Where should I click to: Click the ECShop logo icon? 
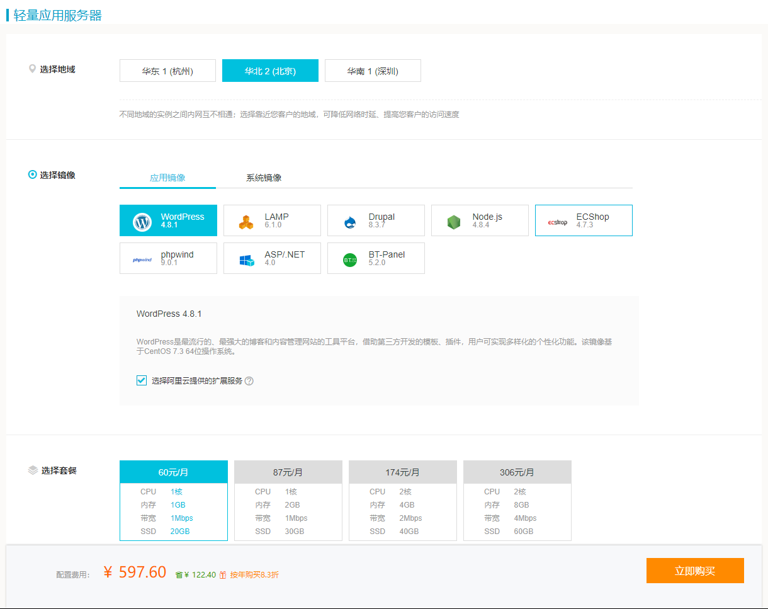point(558,222)
